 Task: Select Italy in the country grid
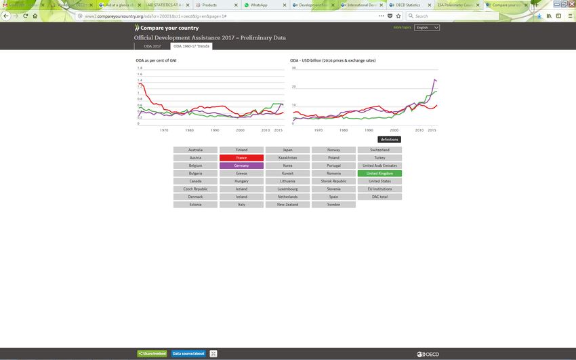coord(241,205)
